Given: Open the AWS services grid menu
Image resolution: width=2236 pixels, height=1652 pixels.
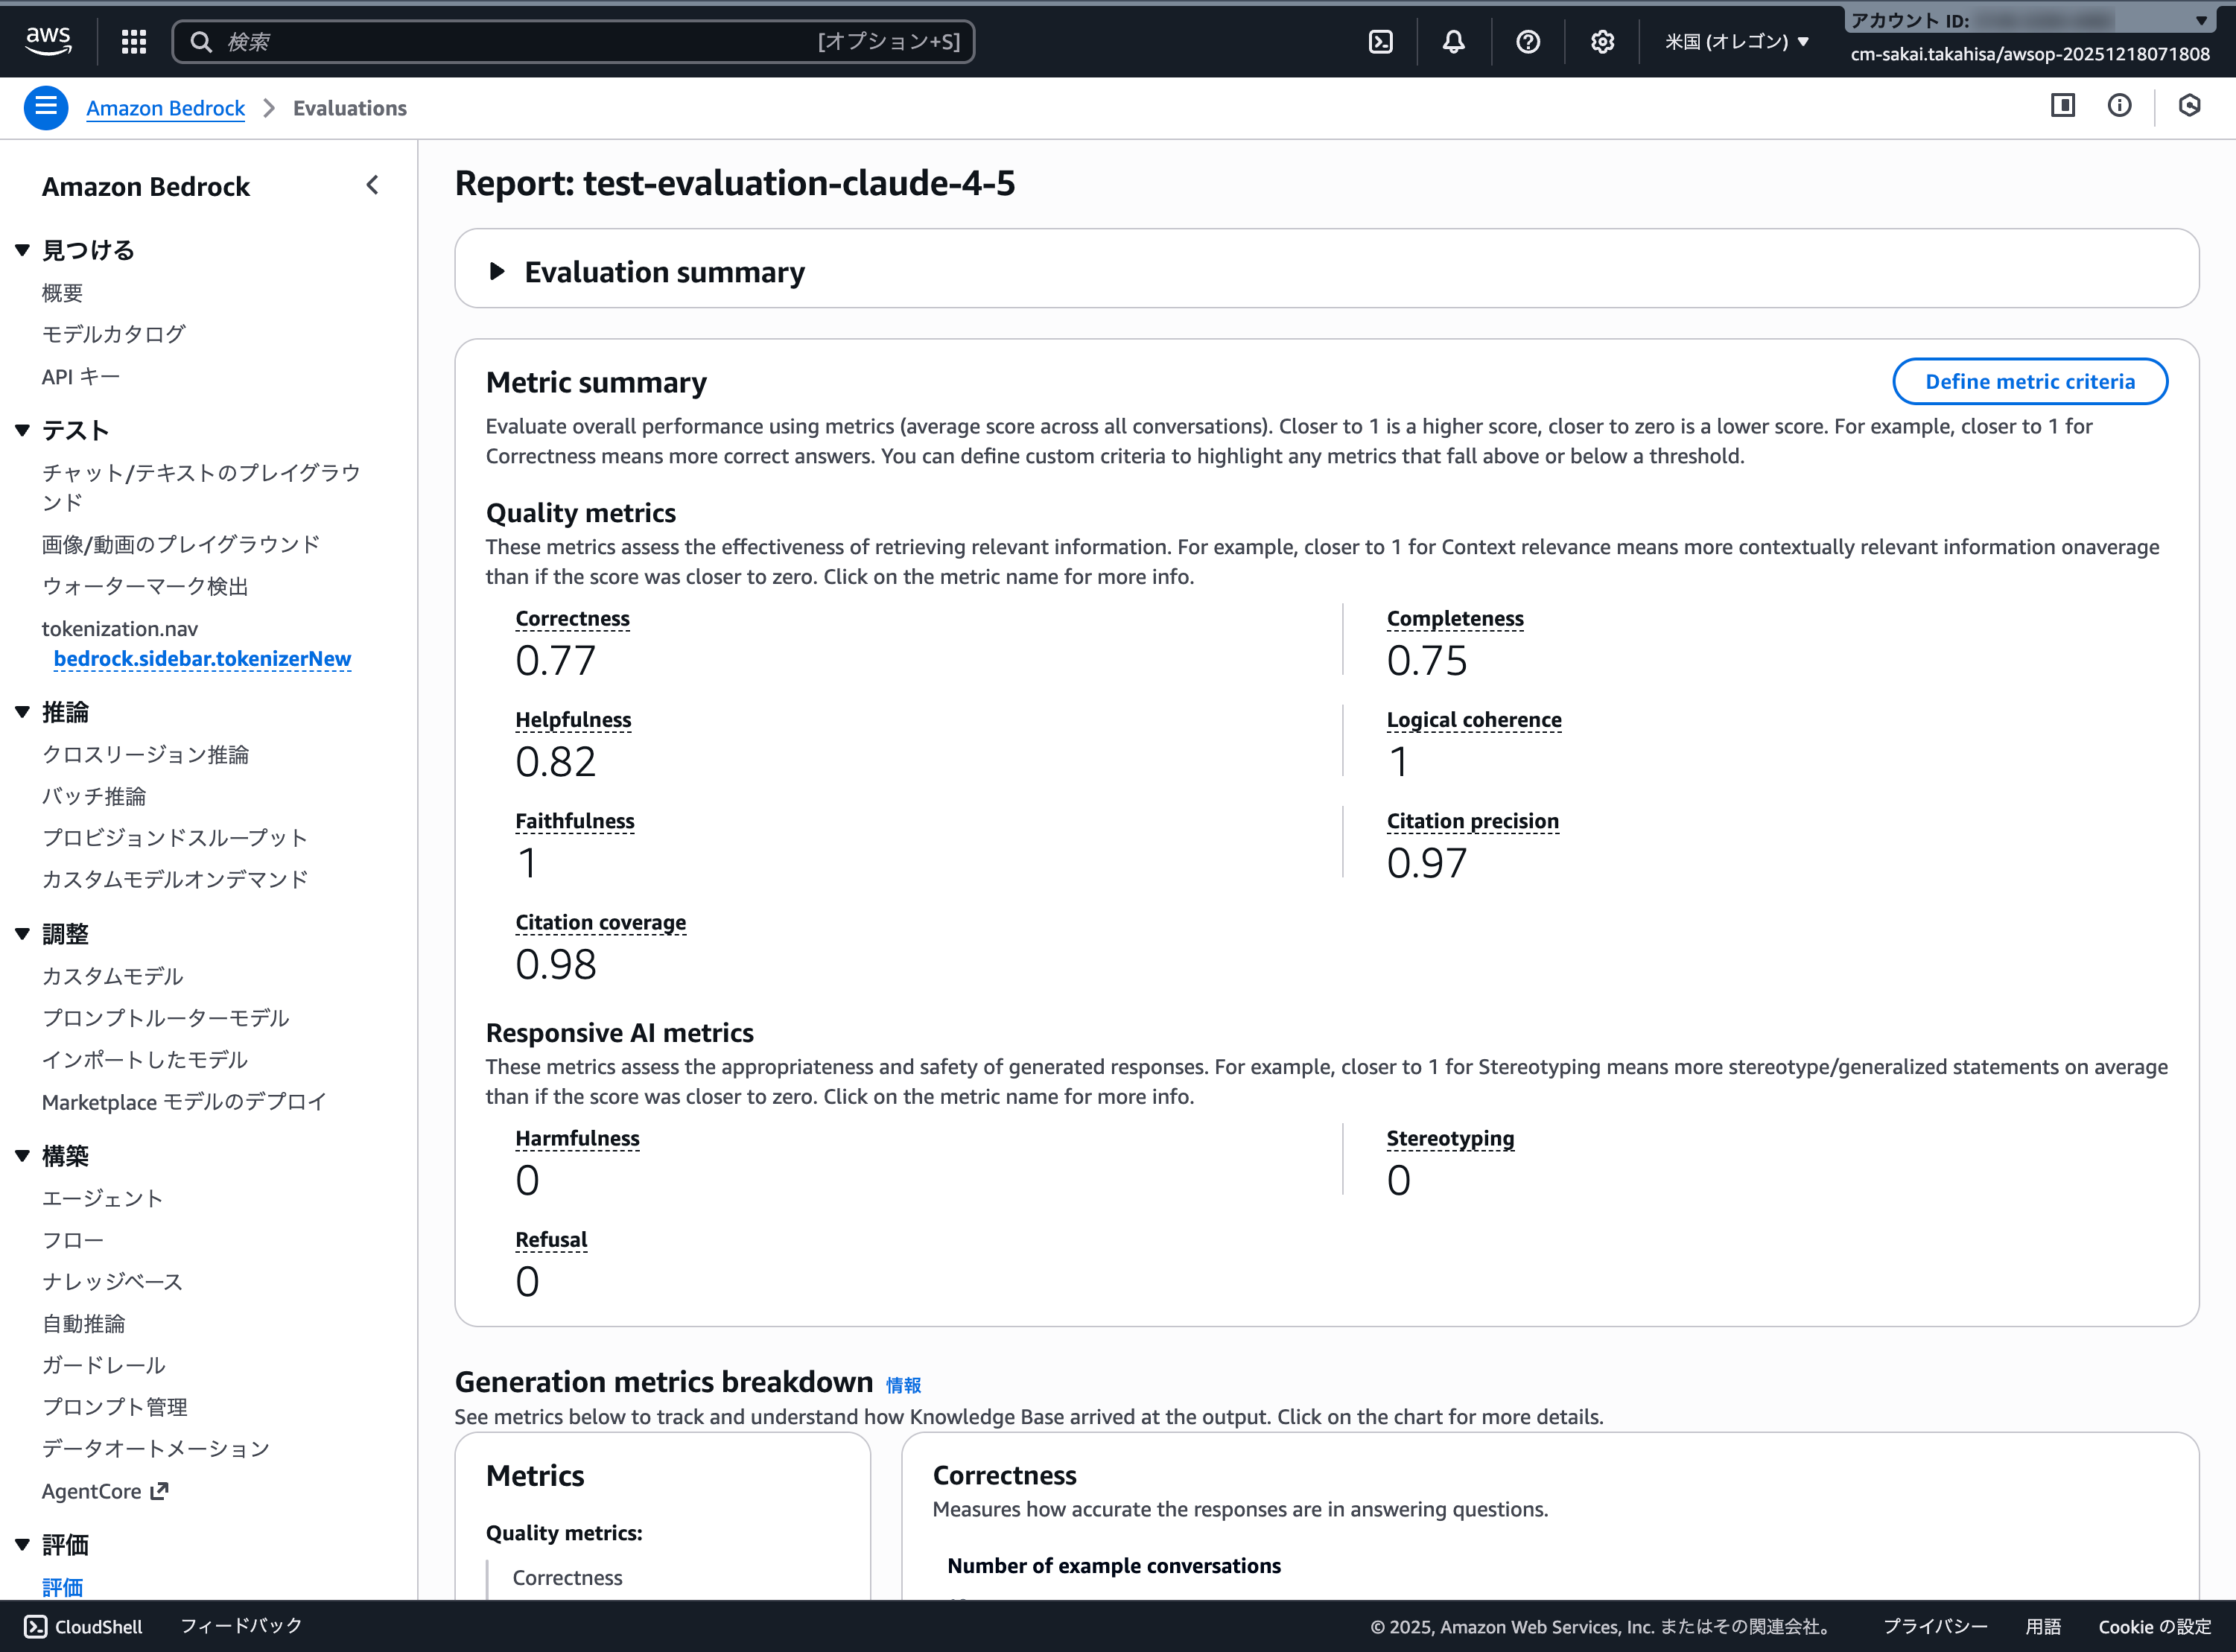Looking at the screenshot, I should [134, 41].
